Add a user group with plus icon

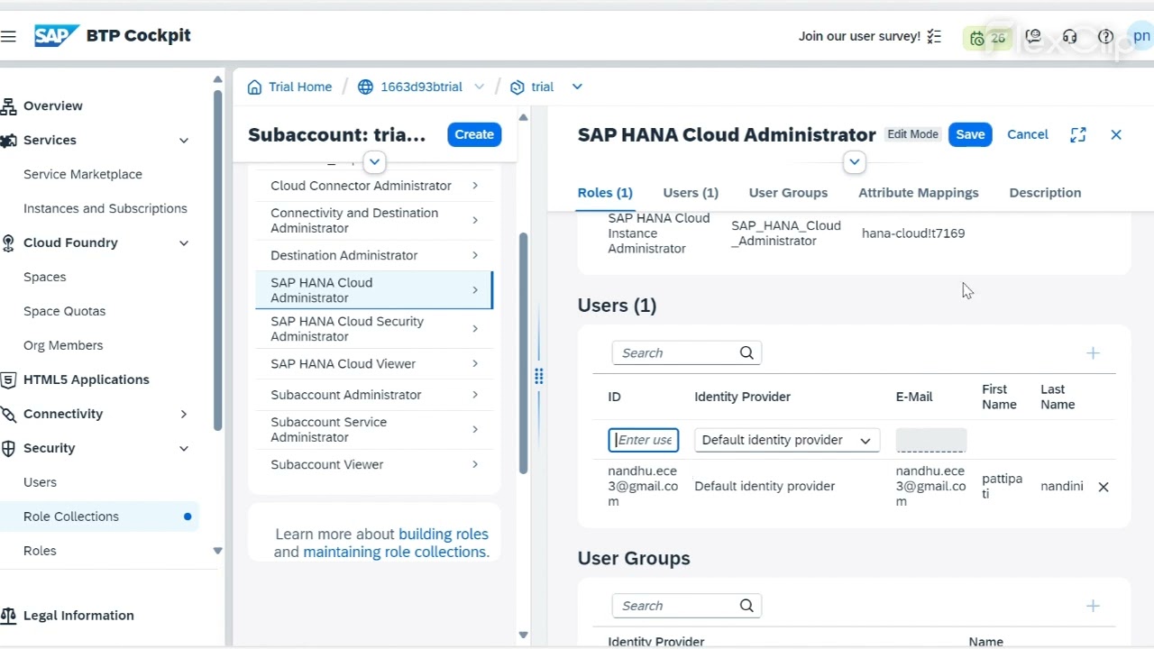[1093, 606]
